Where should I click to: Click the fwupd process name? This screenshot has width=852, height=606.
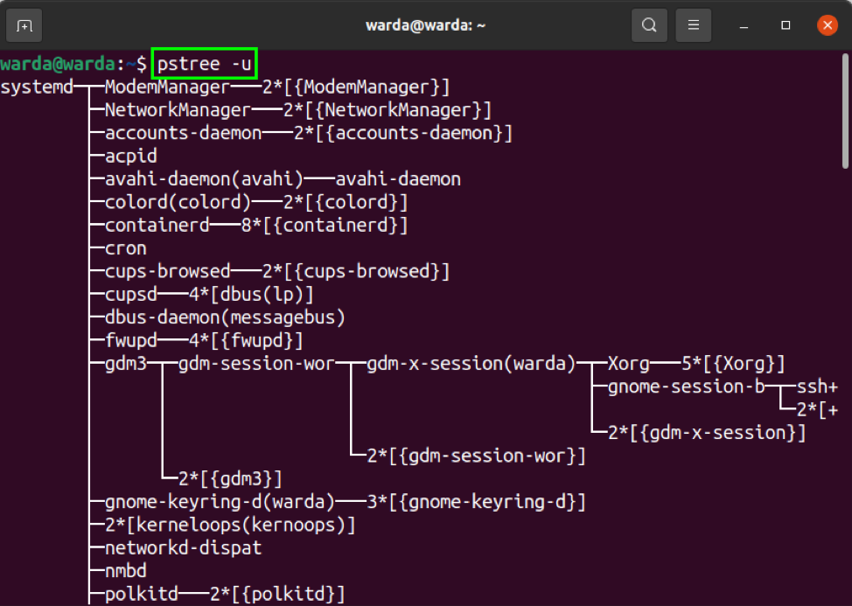pyautogui.click(x=131, y=340)
